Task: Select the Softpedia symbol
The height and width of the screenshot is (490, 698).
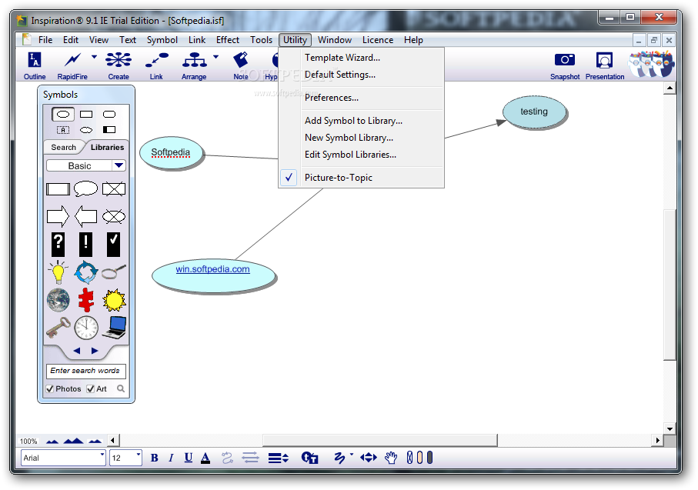Action: click(172, 152)
